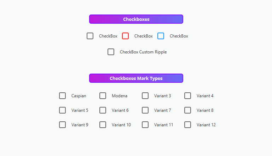
Task: Select the Variant 6 checkbox
Action: click(103, 110)
